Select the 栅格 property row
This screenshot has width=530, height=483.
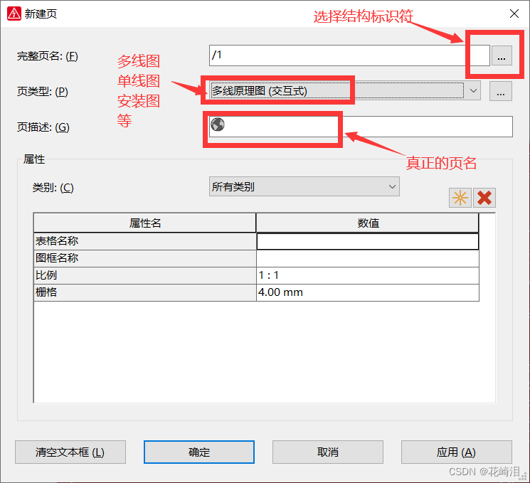pos(144,292)
